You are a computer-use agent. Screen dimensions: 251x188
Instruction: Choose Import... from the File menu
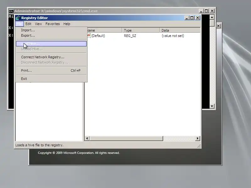click(51, 30)
